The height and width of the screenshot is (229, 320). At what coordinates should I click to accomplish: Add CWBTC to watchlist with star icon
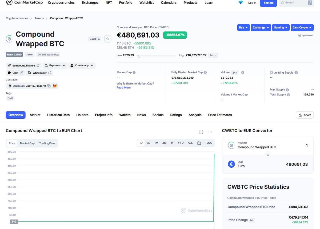(x=108, y=39)
